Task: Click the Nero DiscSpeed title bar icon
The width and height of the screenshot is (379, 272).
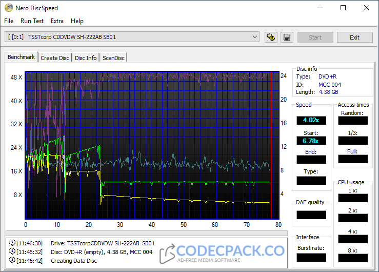Action: [x=9, y=8]
